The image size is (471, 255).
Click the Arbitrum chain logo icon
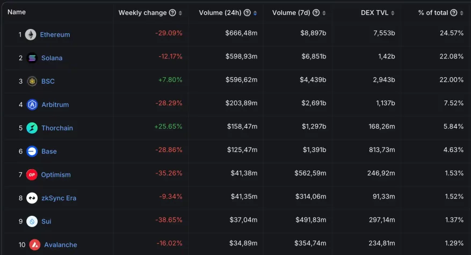(x=32, y=105)
